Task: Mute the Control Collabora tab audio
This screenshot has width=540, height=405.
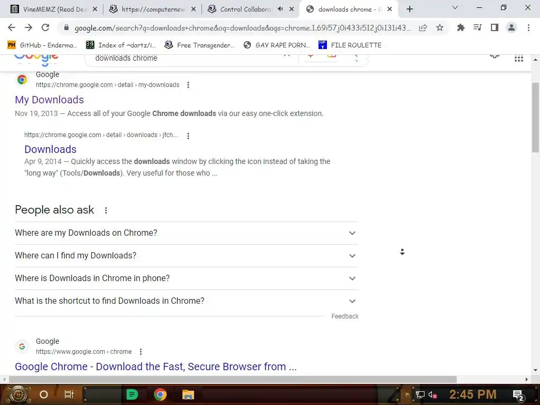Action: tap(281, 9)
